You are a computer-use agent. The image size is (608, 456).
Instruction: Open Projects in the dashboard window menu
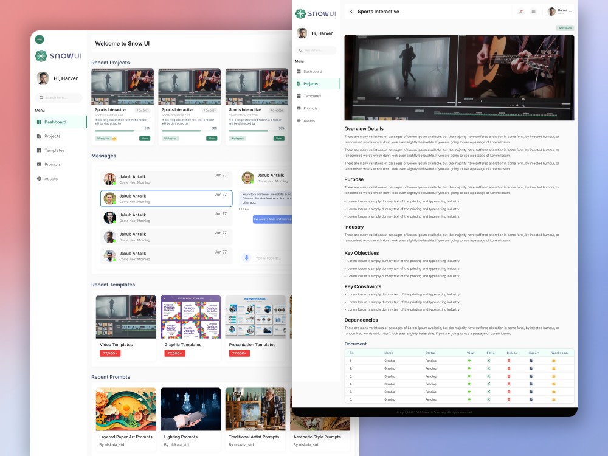coord(52,136)
